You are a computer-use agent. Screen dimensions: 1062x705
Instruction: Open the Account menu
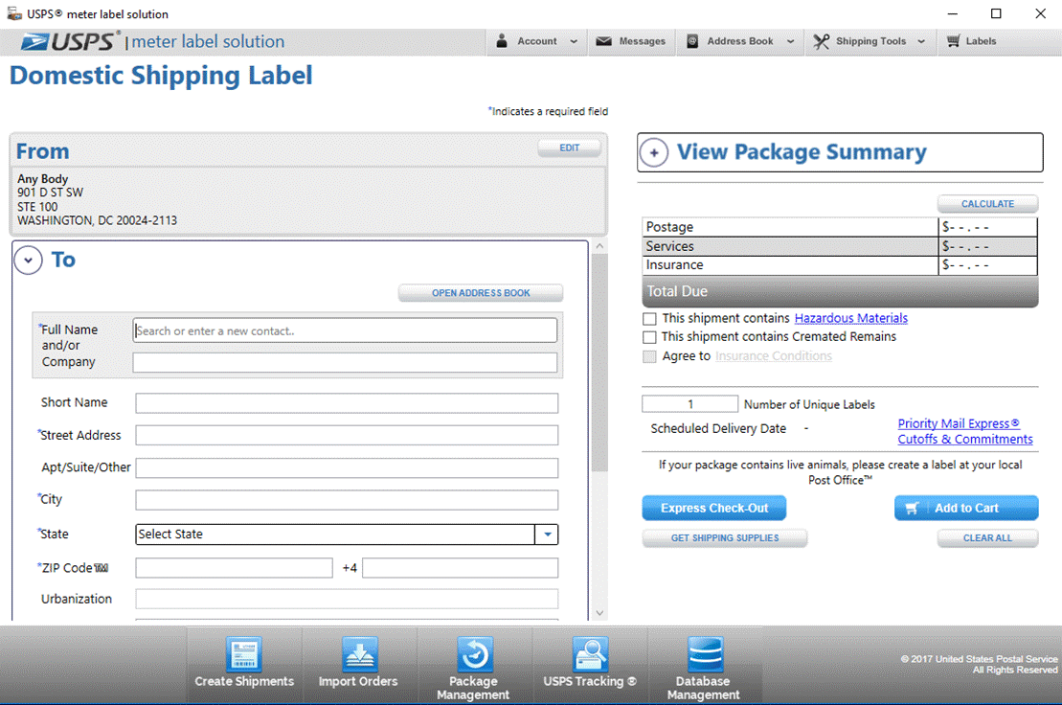pos(537,41)
